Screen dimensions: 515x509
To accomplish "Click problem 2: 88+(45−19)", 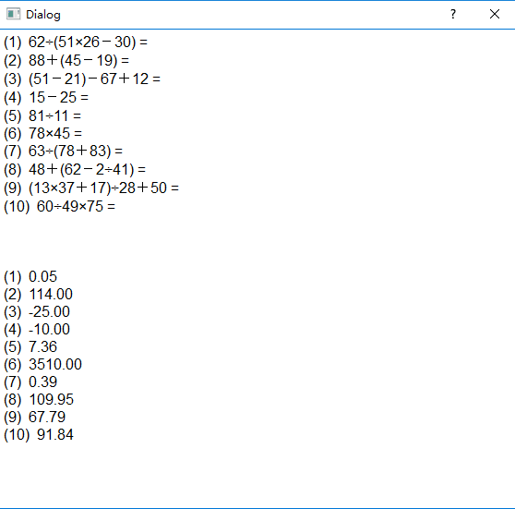I will pyautogui.click(x=66, y=60).
